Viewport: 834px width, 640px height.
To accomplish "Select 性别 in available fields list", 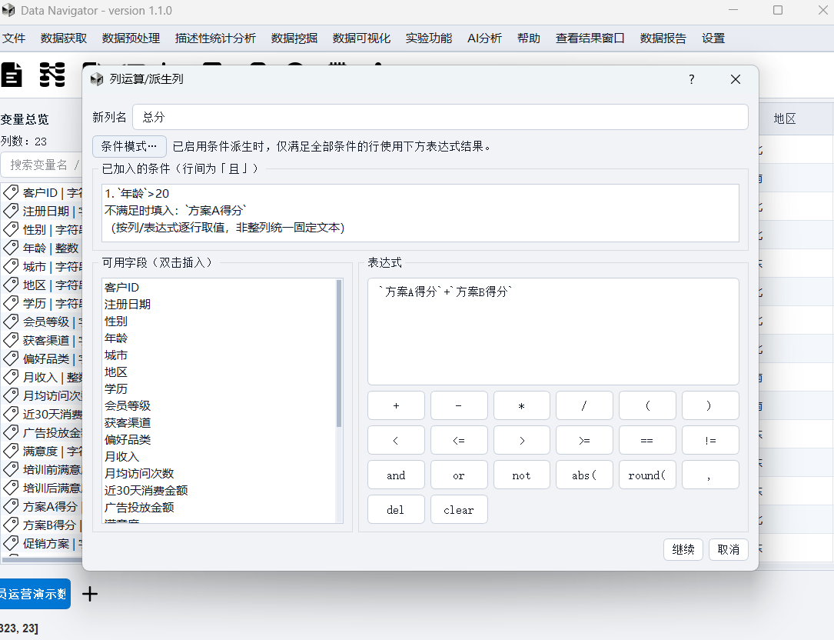I will (x=219, y=322).
